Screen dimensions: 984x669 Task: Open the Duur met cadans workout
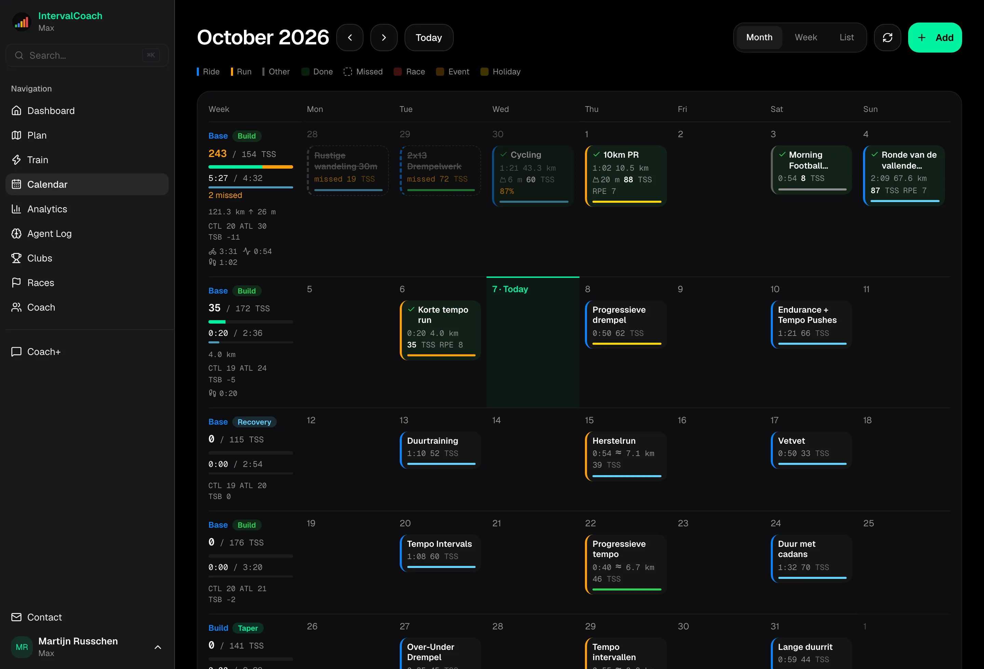811,559
